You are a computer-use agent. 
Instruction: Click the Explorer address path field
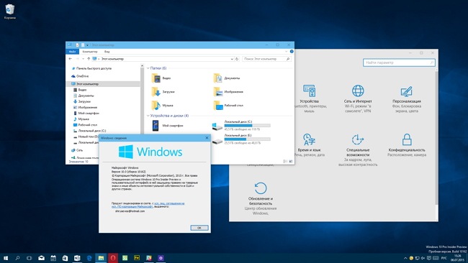point(163,59)
